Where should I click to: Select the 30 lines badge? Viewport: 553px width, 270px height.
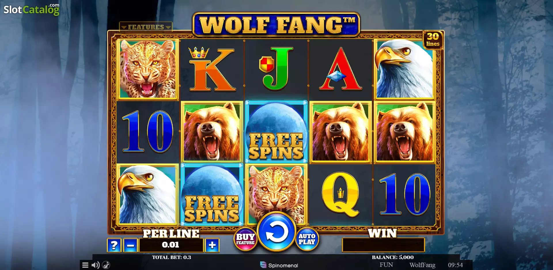click(x=433, y=39)
